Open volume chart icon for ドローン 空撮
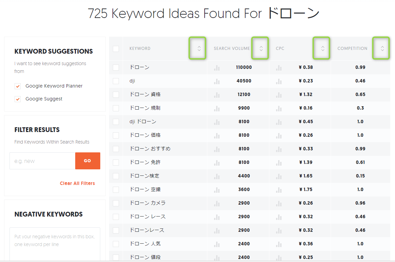 tap(217, 190)
